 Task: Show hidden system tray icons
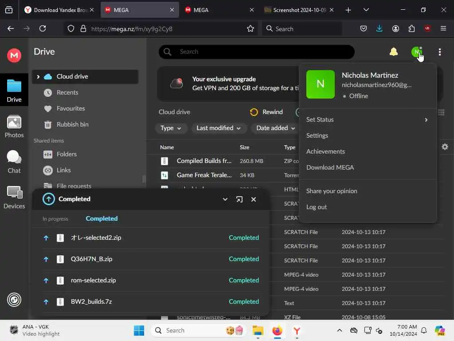(x=339, y=330)
